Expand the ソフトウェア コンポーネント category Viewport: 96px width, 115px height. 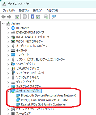(x=8, y=73)
